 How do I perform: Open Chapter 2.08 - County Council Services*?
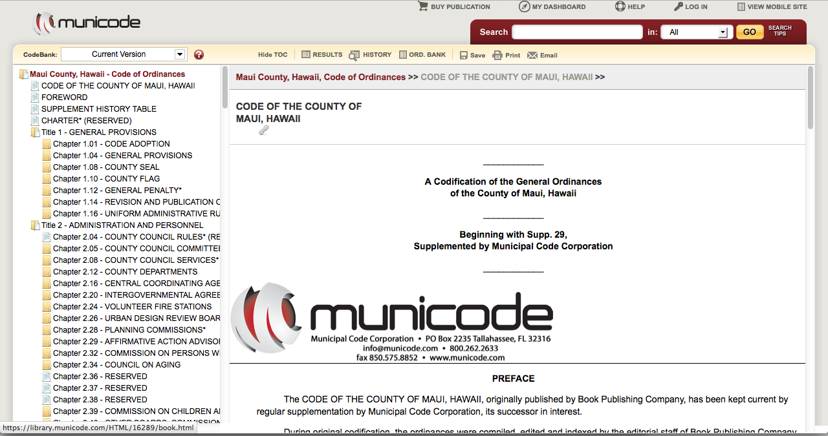[136, 260]
